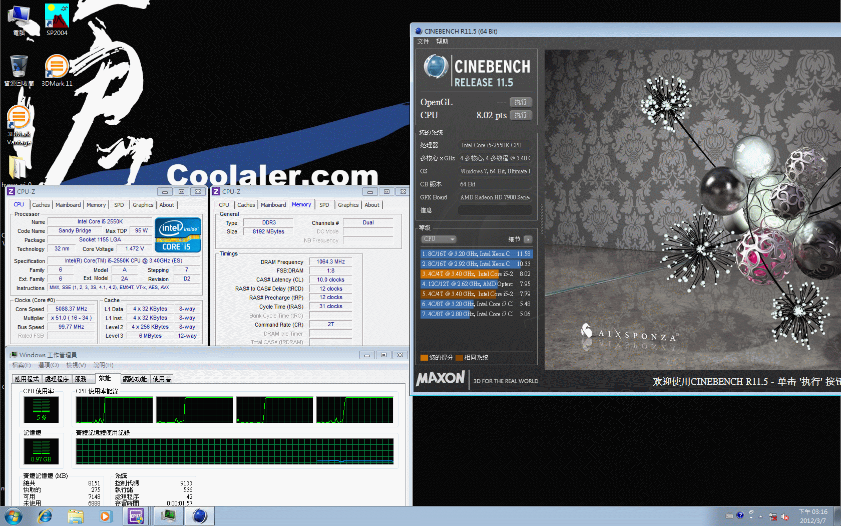This screenshot has width=841, height=526.
Task: Select the 8C/16T 3.20 GHz Xeon ranking row
Action: [x=477, y=254]
